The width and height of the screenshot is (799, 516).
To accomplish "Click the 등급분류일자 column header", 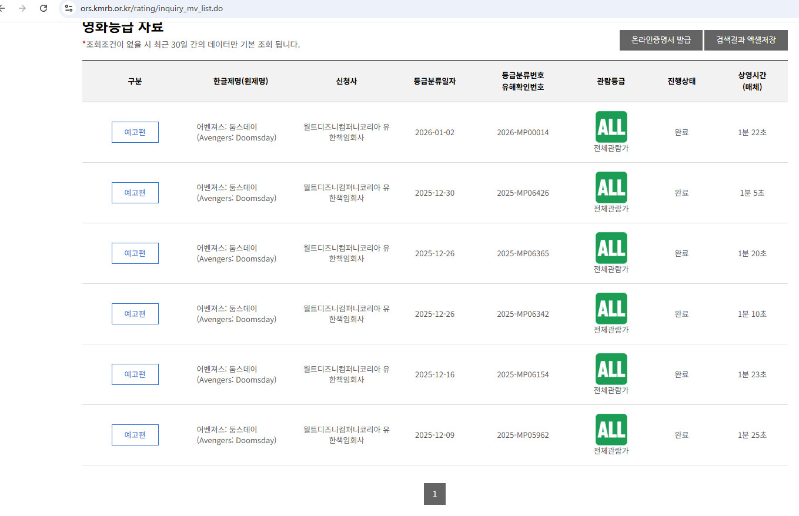I will [434, 81].
